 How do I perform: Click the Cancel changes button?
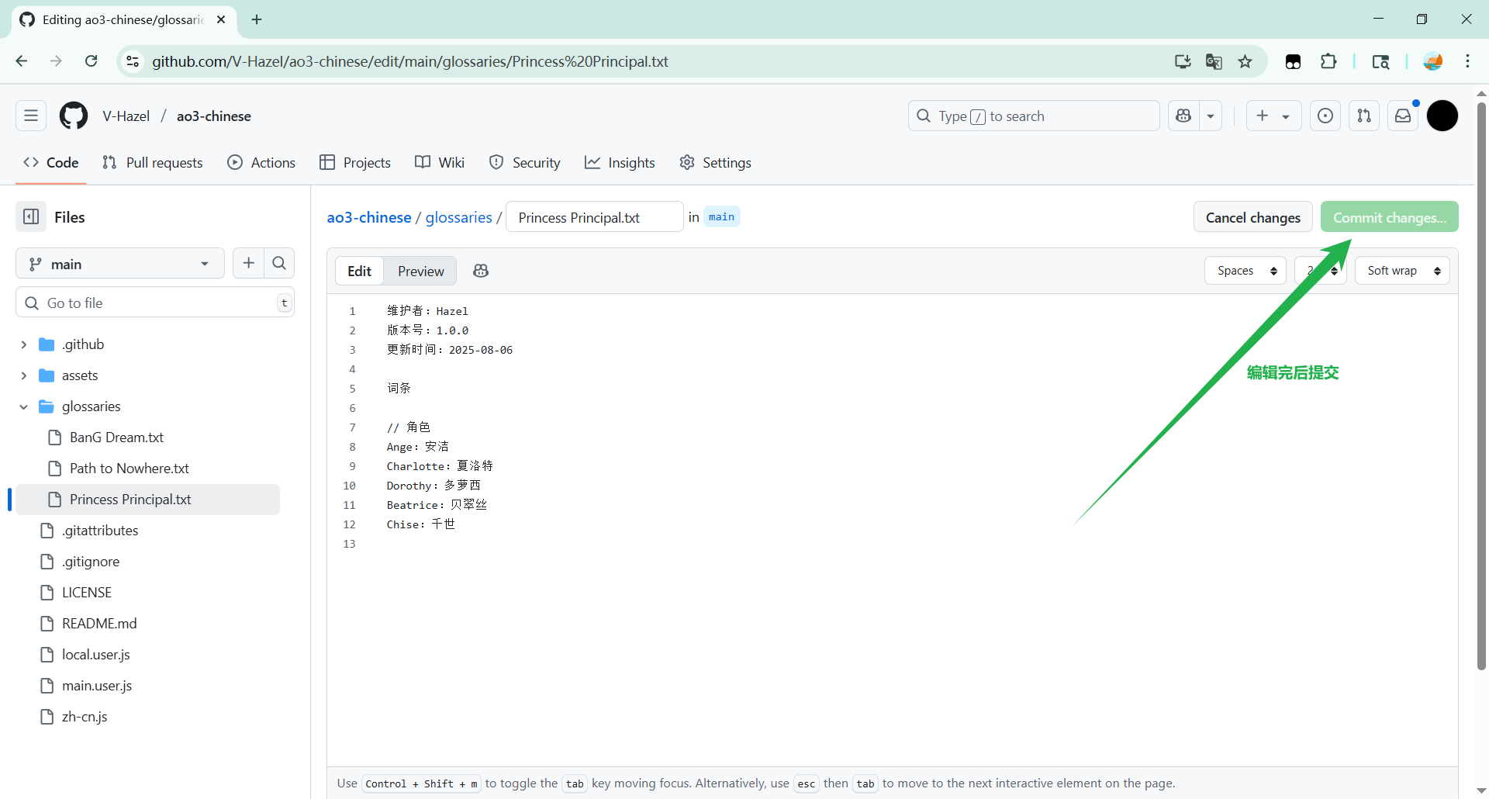[1252, 217]
